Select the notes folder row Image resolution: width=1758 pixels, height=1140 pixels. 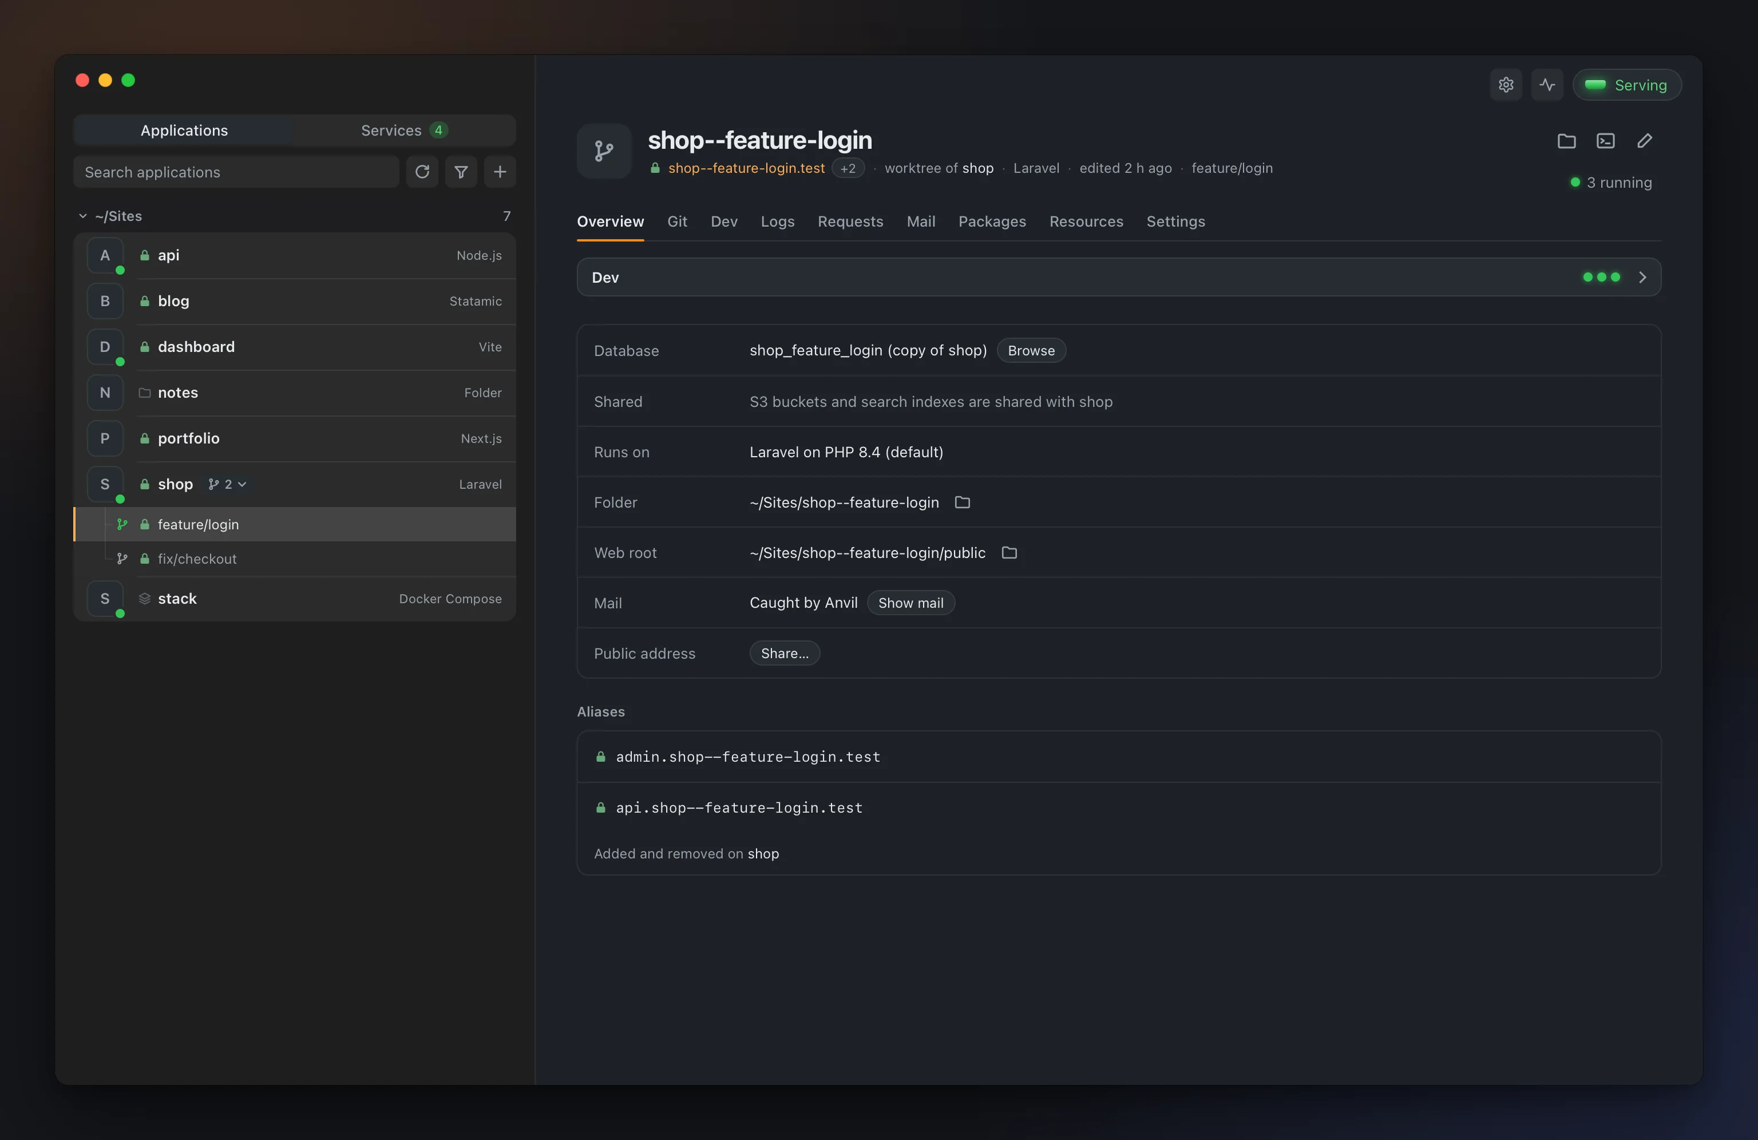295,393
